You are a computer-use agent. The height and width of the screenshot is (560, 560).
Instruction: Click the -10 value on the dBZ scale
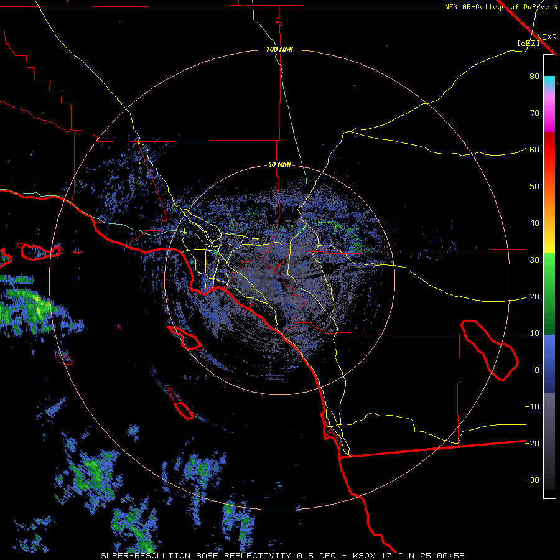pyautogui.click(x=532, y=407)
